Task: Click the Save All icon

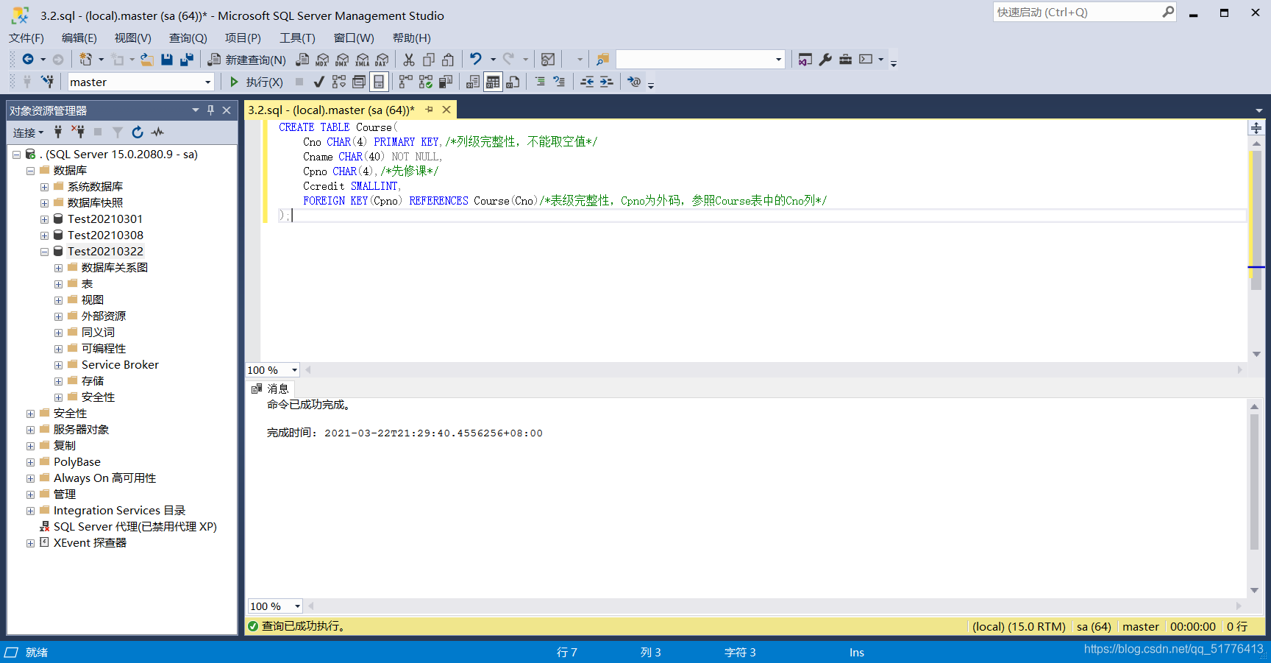Action: 187,60
